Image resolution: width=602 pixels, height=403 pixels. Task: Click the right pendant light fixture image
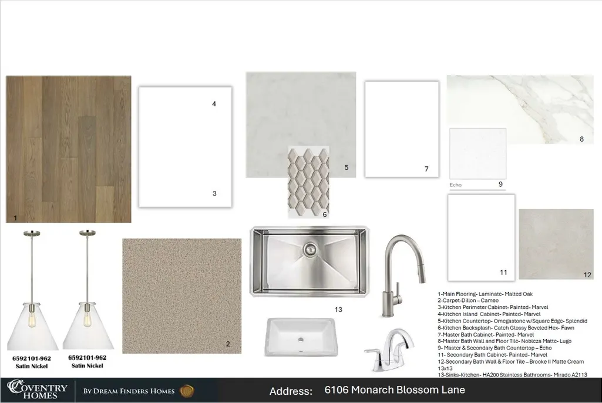pos(88,290)
